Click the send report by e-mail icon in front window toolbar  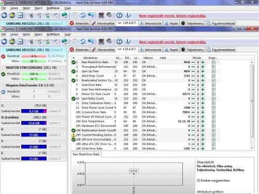[x=20, y=41]
